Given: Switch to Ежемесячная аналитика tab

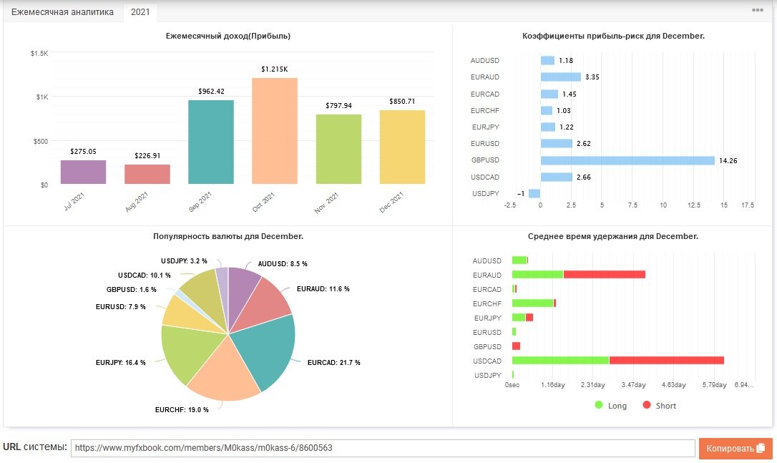Looking at the screenshot, I should coord(62,12).
